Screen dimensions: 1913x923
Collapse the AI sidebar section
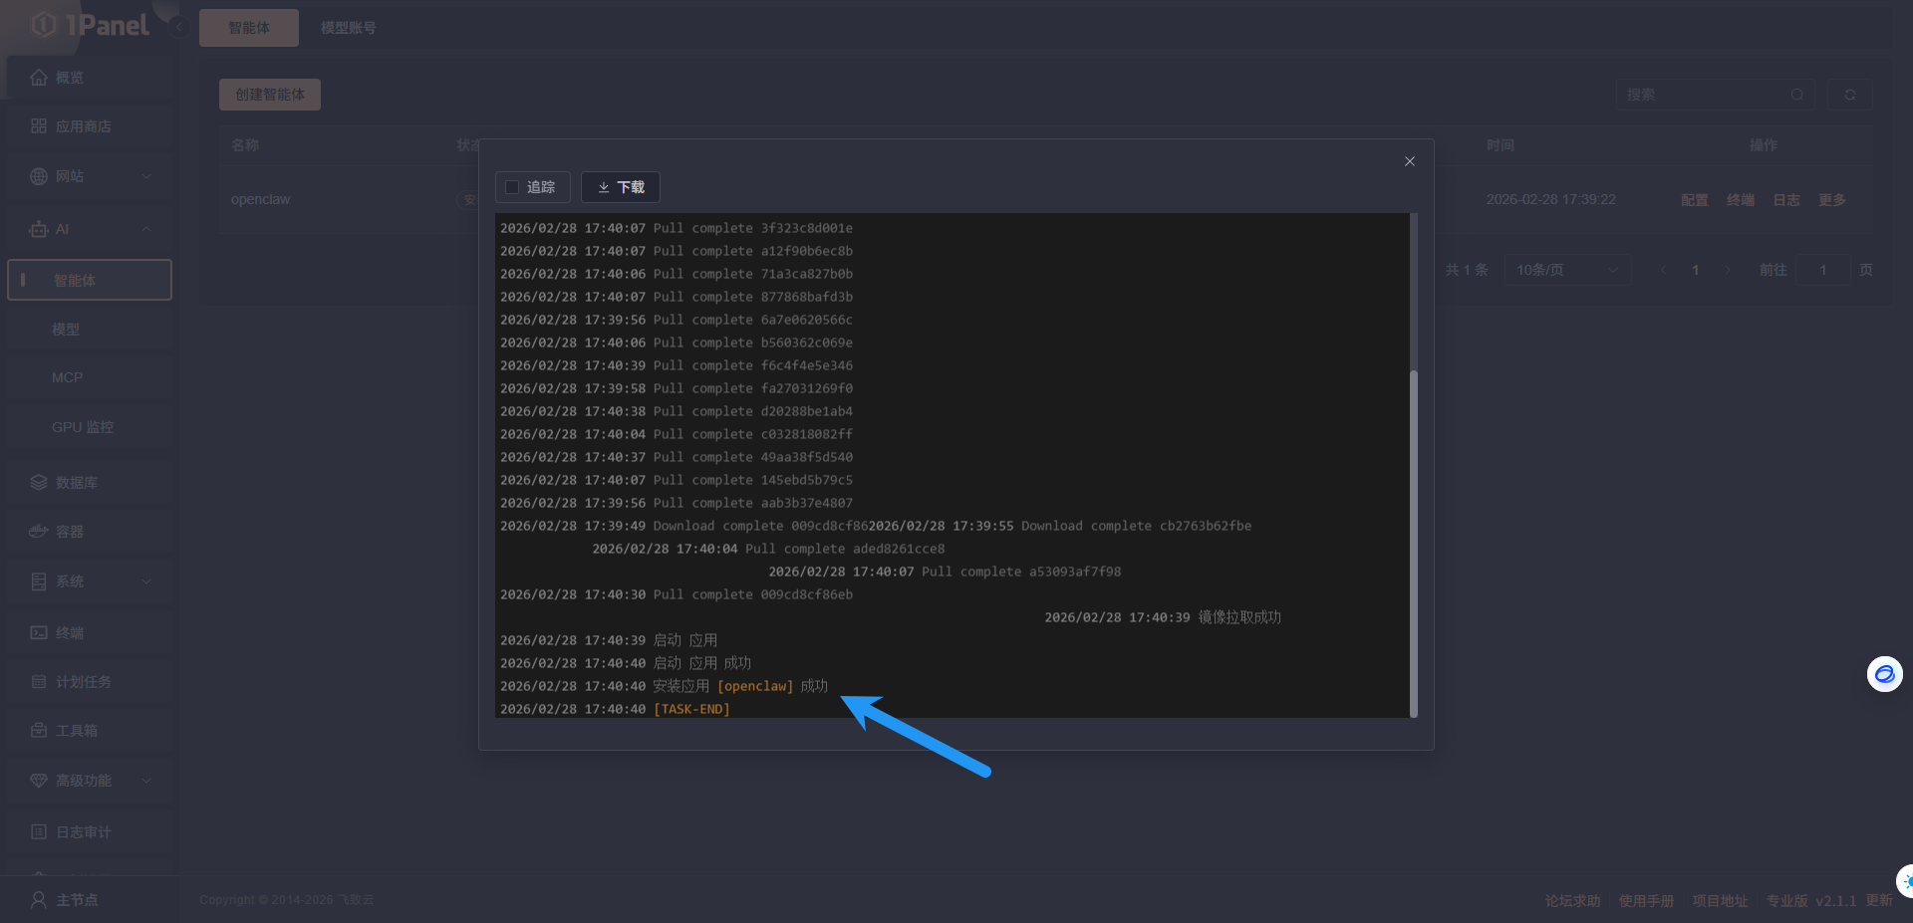point(146,229)
